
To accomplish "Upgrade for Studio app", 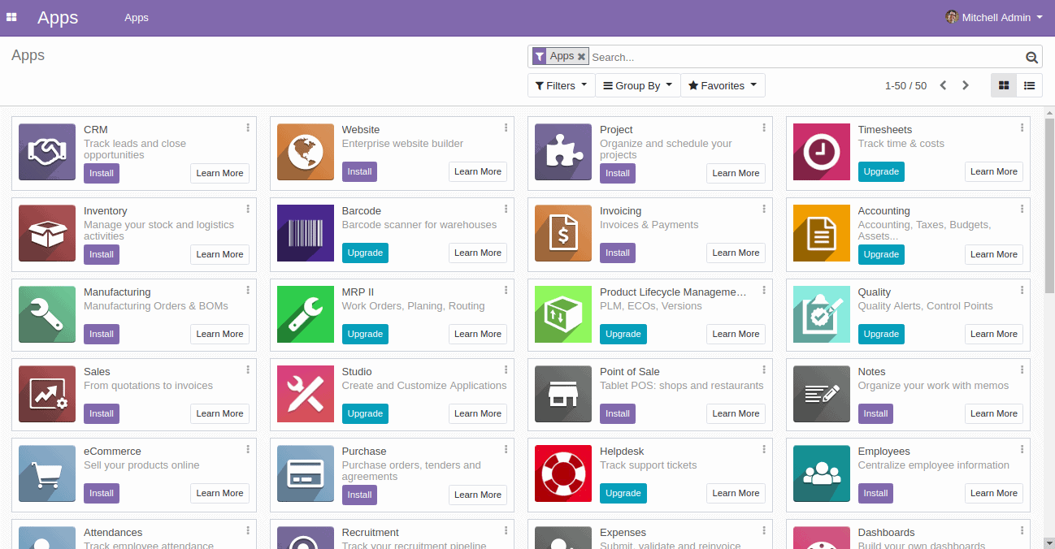I will 365,413.
